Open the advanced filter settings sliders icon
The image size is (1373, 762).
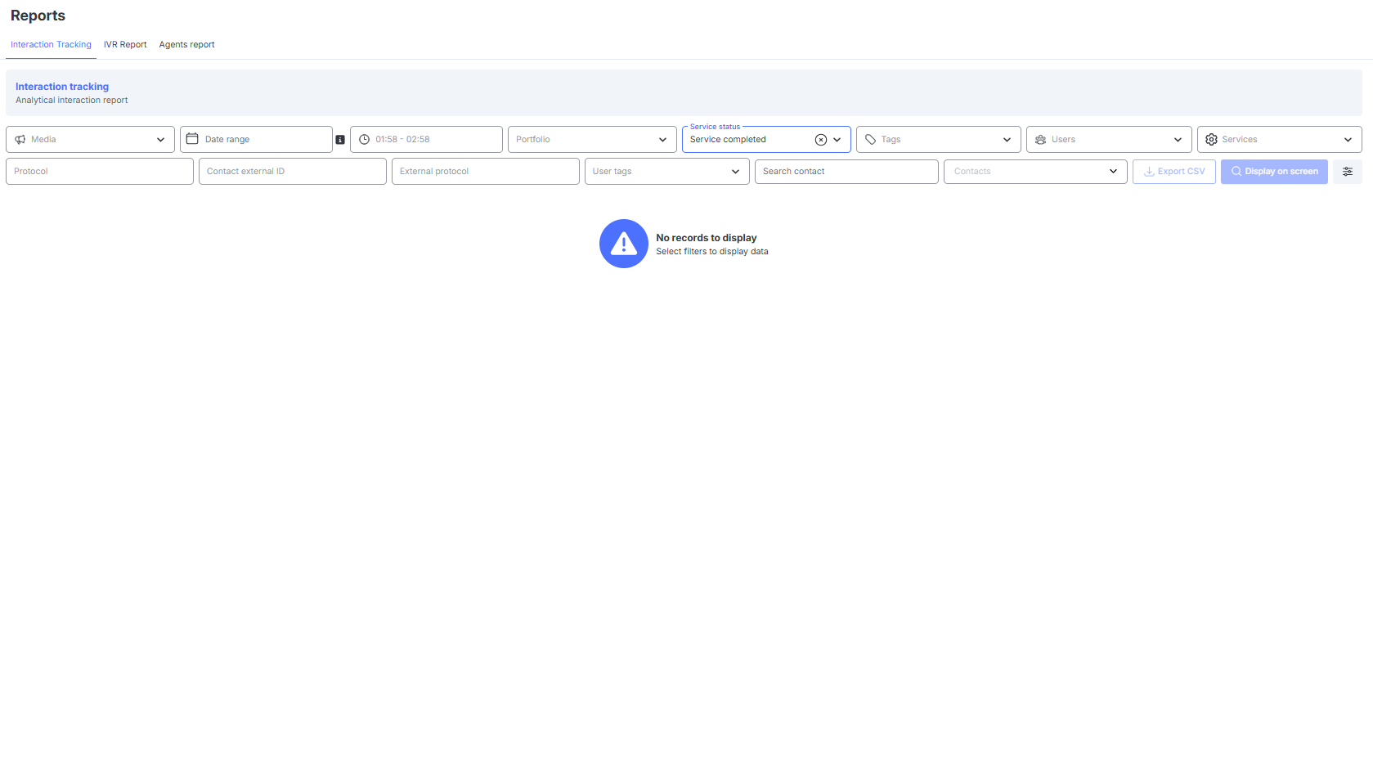click(1348, 172)
